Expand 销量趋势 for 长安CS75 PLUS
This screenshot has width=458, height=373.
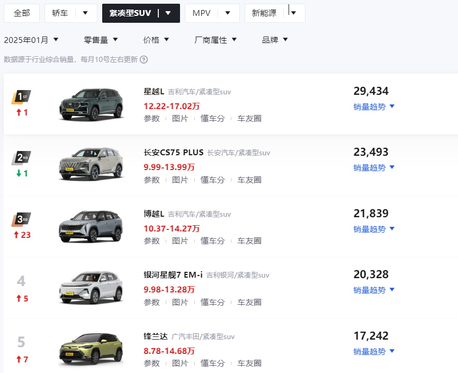tap(374, 168)
